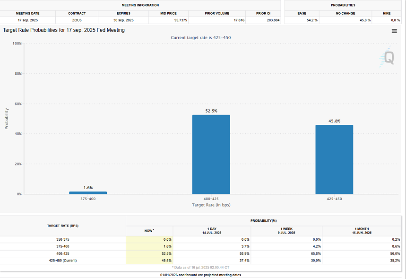The height and width of the screenshot is (279, 406).
Task: Select hike probability '0,0 %'
Action: pyautogui.click(x=396, y=20)
